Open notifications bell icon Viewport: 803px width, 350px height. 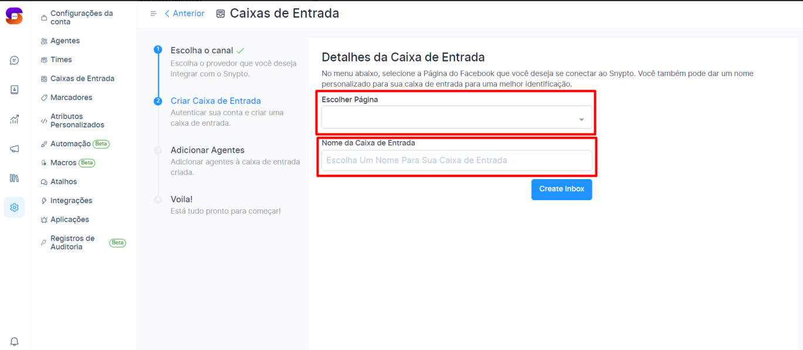pyautogui.click(x=15, y=341)
